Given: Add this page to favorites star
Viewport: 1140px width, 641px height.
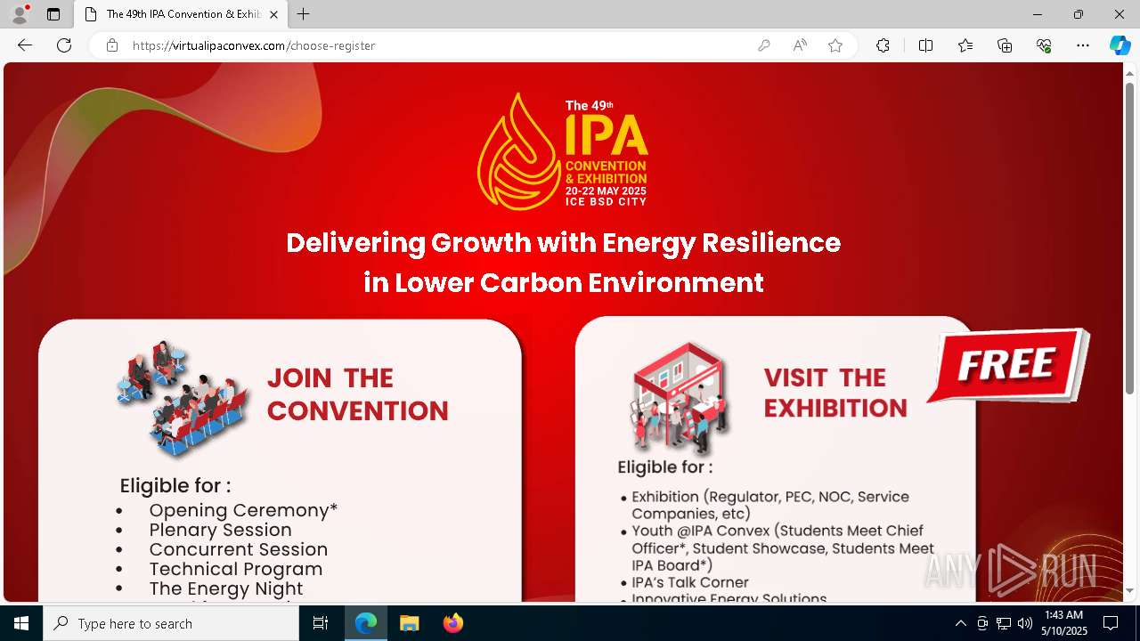Looking at the screenshot, I should [x=835, y=45].
